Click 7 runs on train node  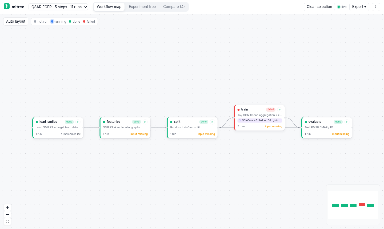coord(241,126)
